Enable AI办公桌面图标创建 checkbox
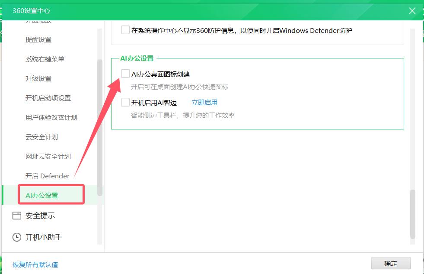This screenshot has width=424, height=274. 125,73
